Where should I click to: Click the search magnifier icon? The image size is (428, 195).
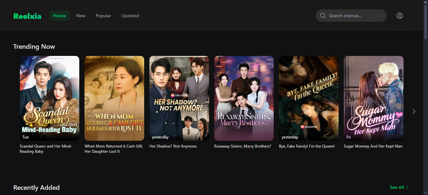pyautogui.click(x=323, y=16)
